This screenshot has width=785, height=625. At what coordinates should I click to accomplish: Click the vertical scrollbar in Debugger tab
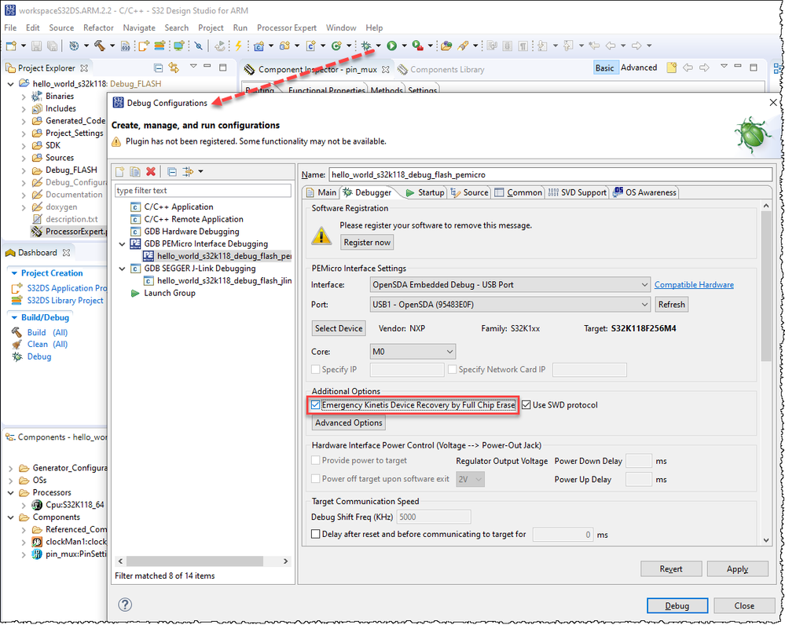766,285
